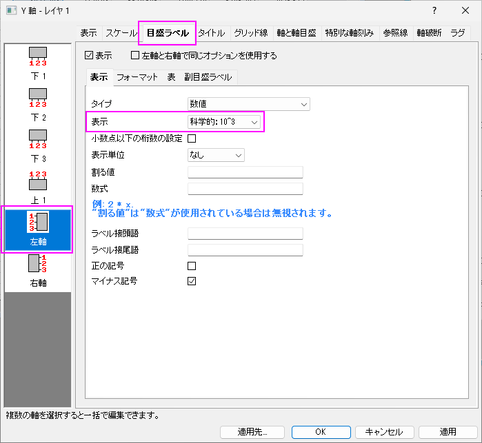Click the キャンセル button
Screen dimensions: 482x443
point(384,432)
